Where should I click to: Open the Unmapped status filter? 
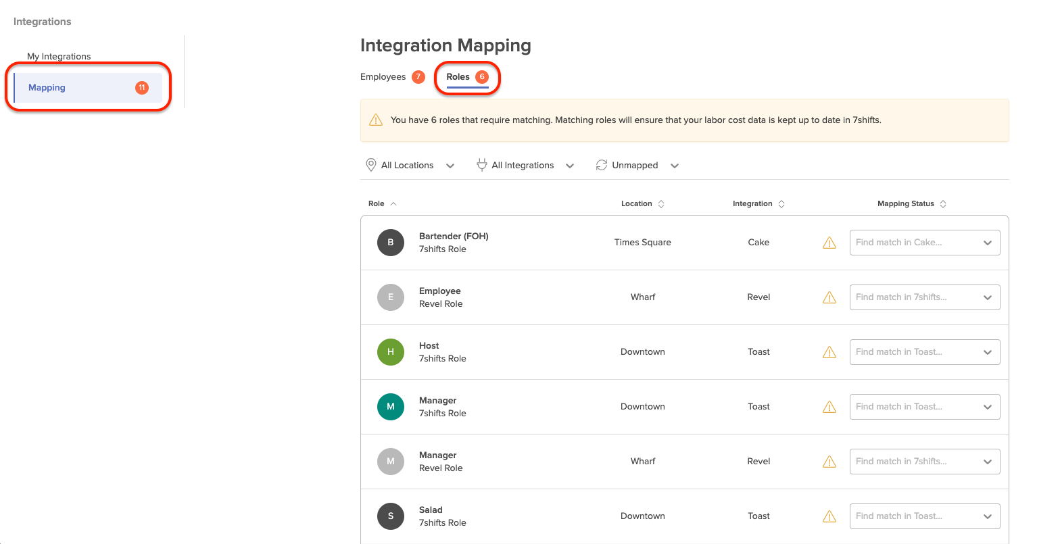pyautogui.click(x=637, y=166)
